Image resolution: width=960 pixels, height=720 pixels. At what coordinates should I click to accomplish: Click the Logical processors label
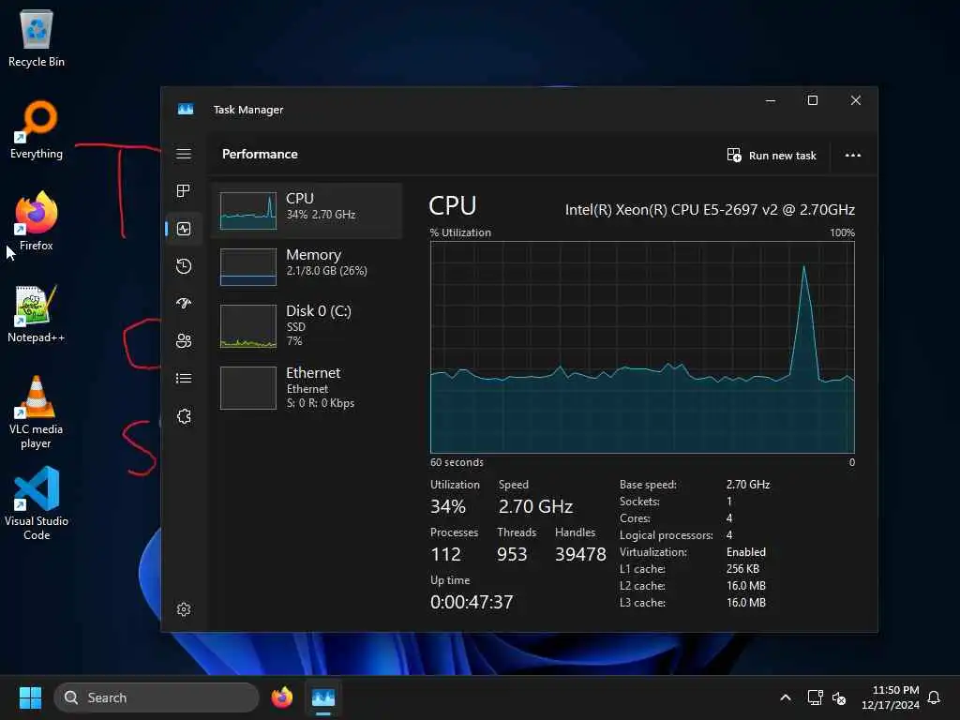pyautogui.click(x=667, y=535)
